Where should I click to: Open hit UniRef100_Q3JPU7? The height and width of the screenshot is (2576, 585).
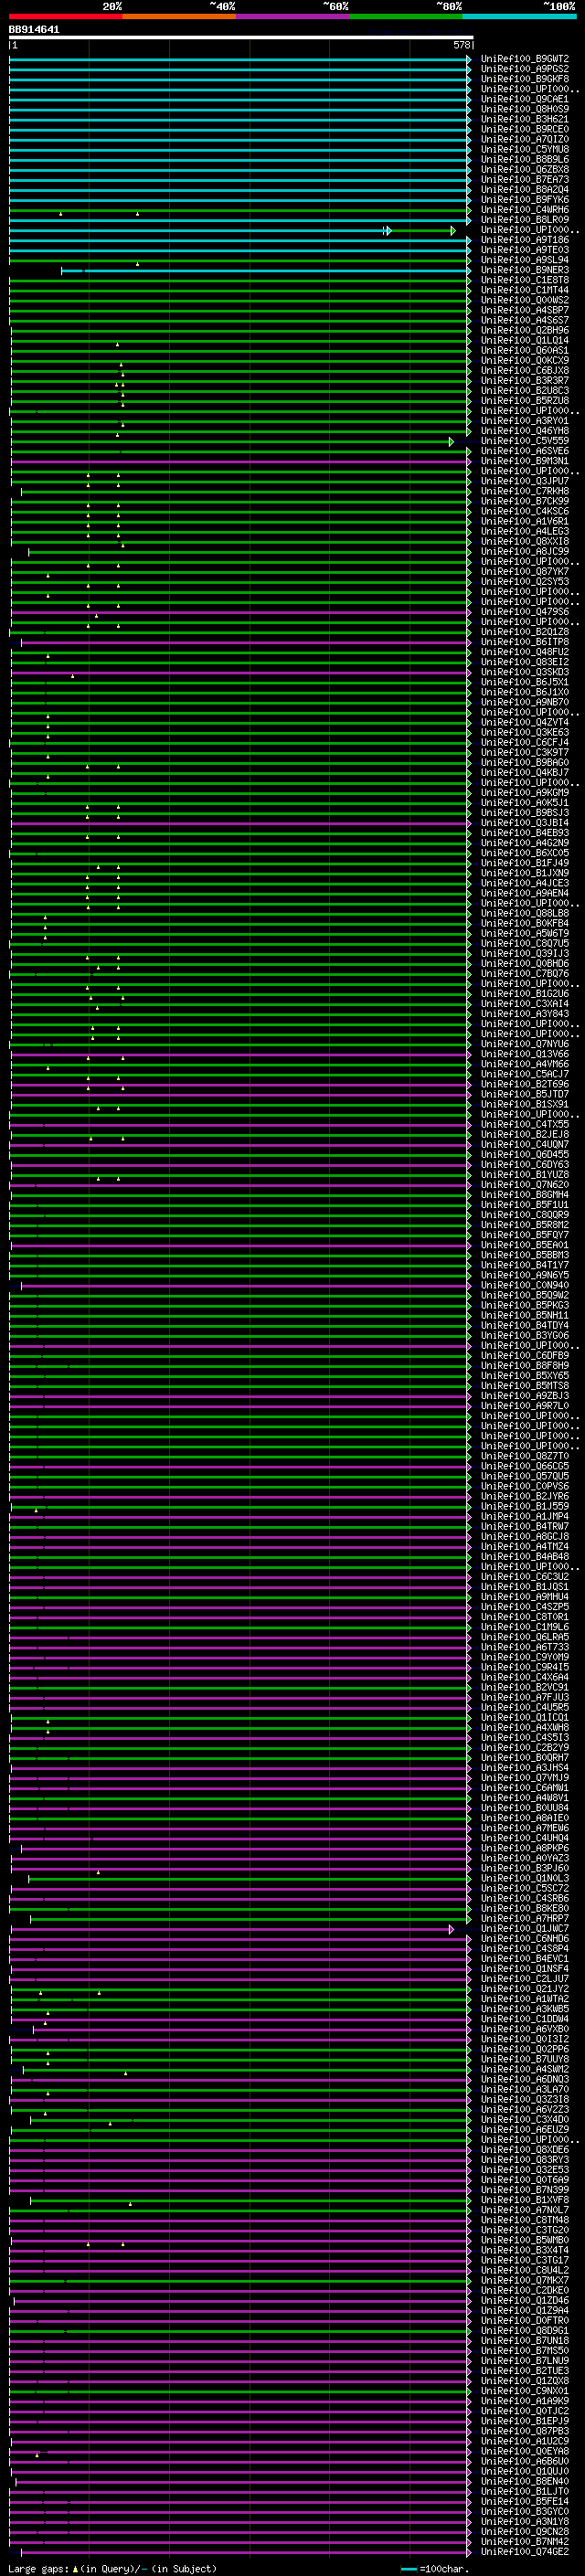pos(524,481)
